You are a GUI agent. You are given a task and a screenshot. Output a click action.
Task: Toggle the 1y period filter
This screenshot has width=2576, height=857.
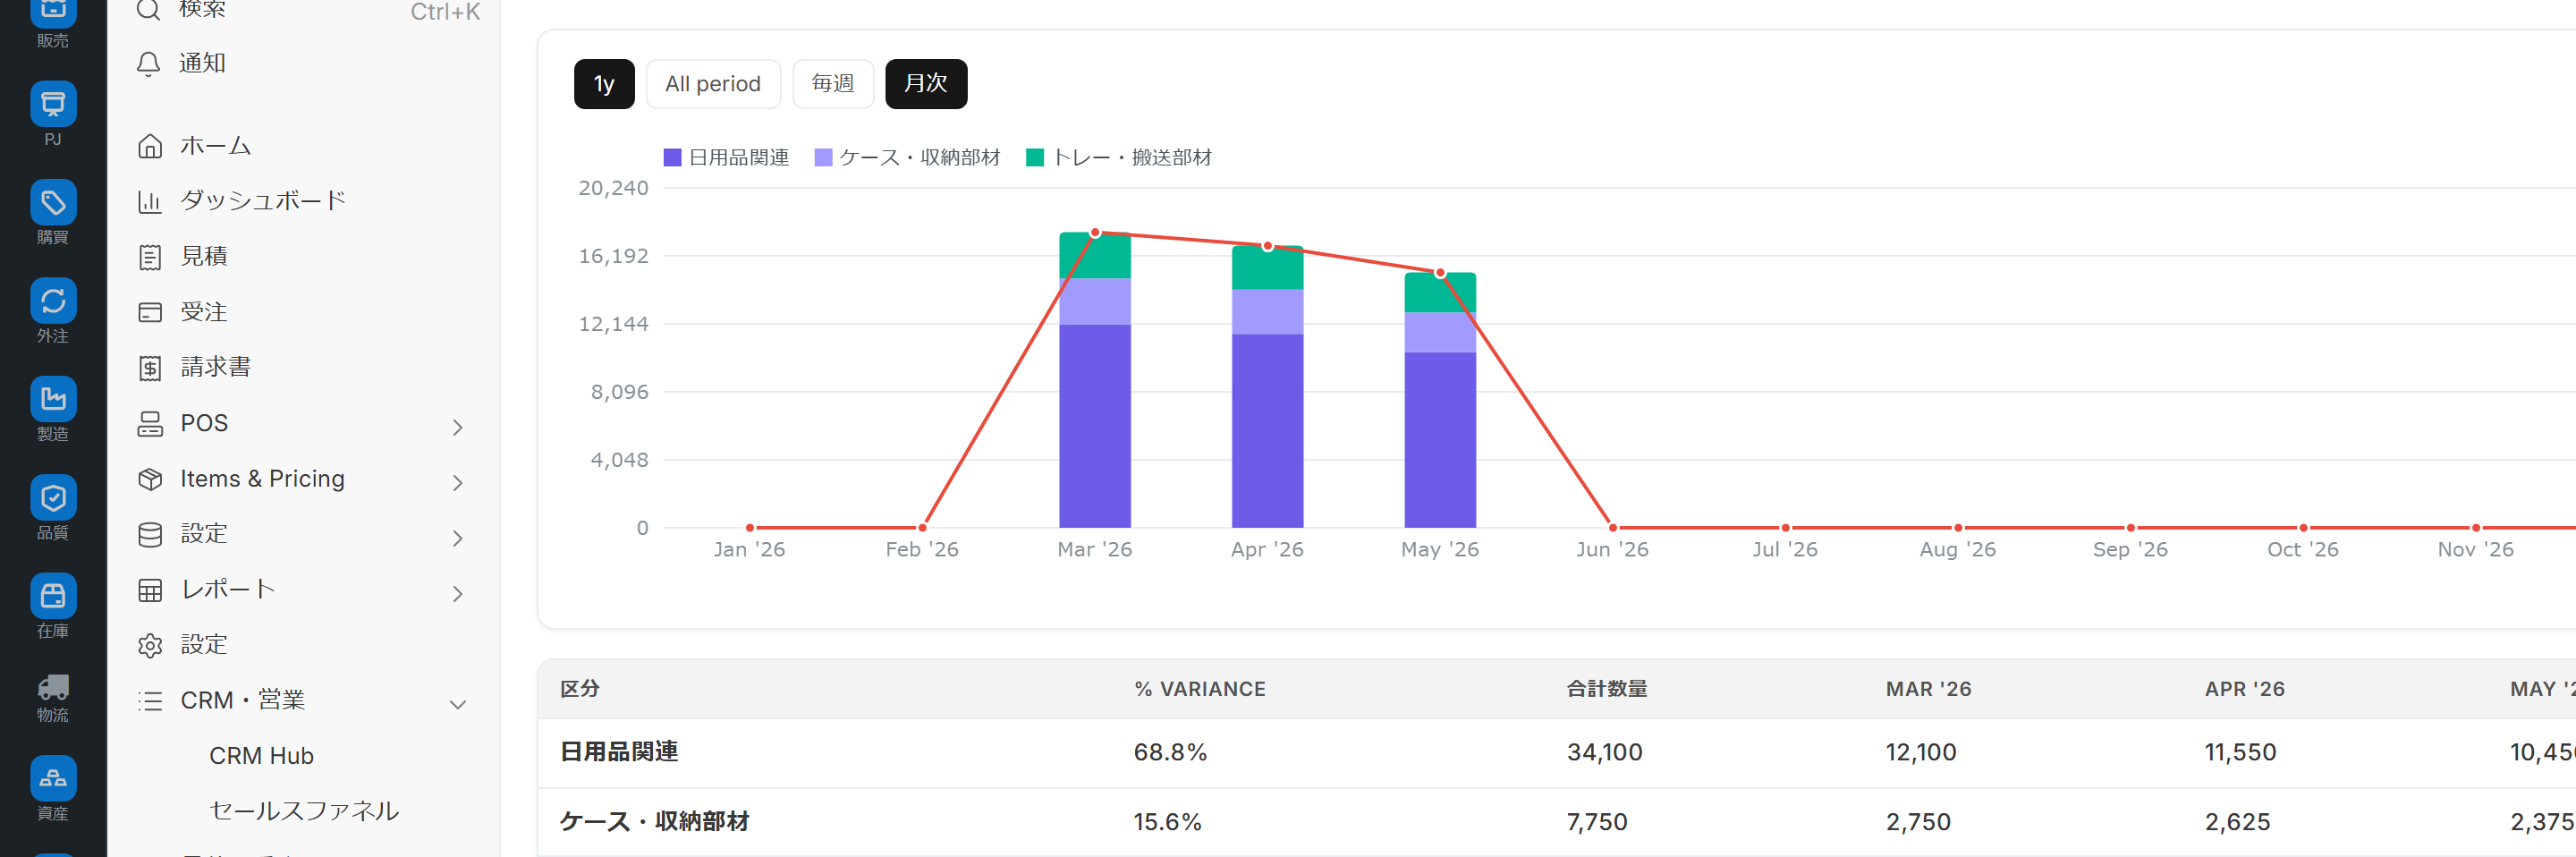pyautogui.click(x=604, y=84)
